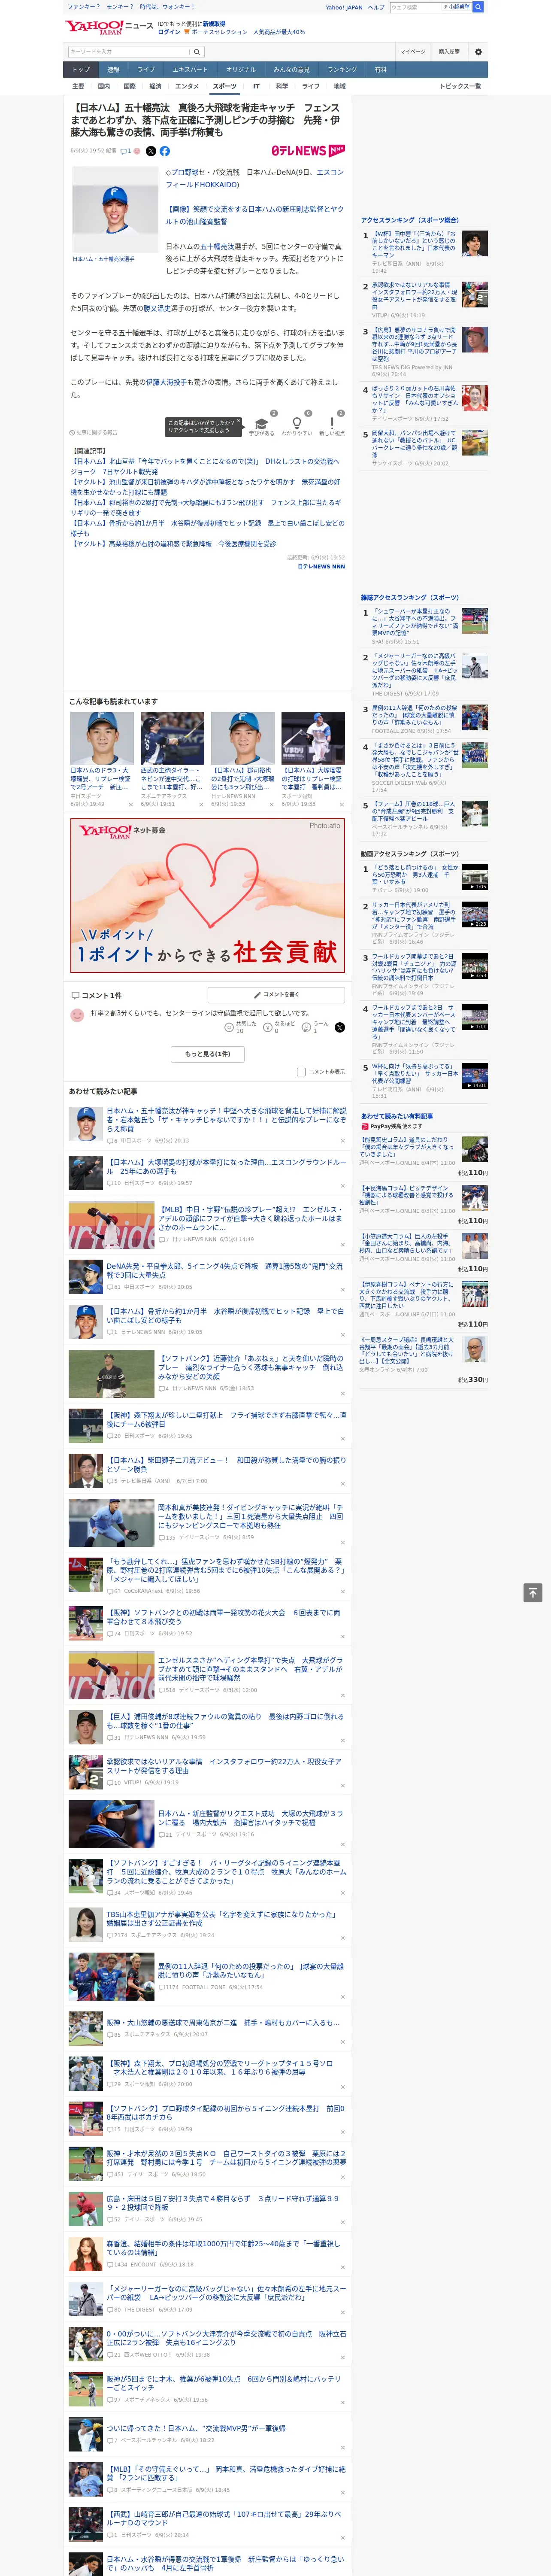Viewport: 551px width, 2576px height.
Task: Click the keyword search magnifier icon
Action: 197,52
